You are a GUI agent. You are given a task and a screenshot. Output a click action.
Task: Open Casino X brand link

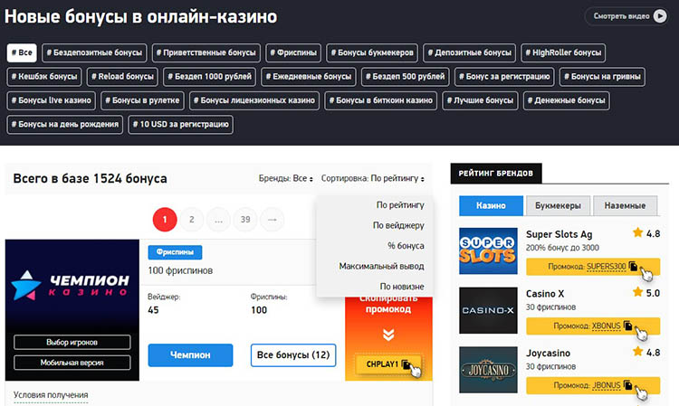tap(545, 294)
